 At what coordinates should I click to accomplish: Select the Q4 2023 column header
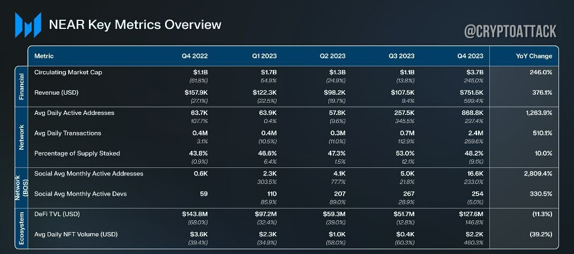471,56
